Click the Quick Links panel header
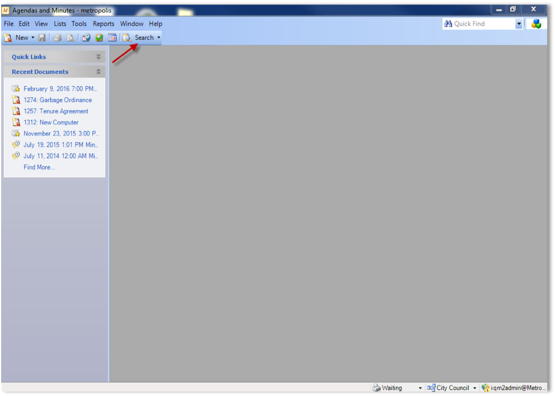This screenshot has width=555, height=396. [x=54, y=56]
